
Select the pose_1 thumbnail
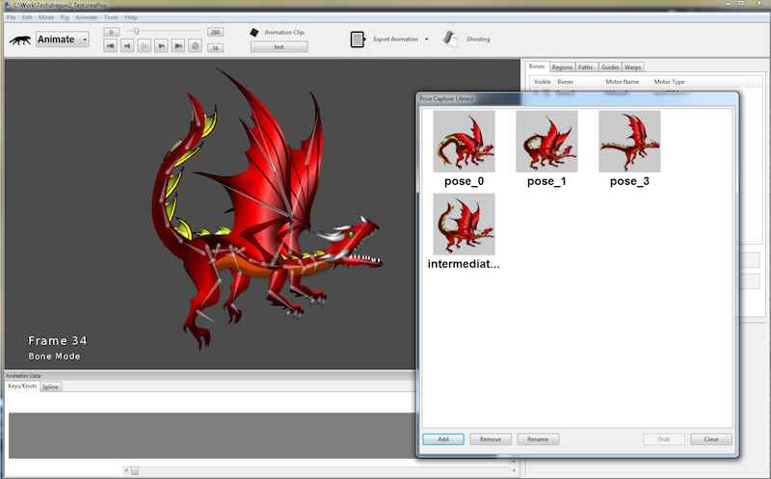click(546, 142)
